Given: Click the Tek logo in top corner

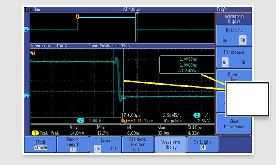Looking at the screenshot, I should pos(28,10).
